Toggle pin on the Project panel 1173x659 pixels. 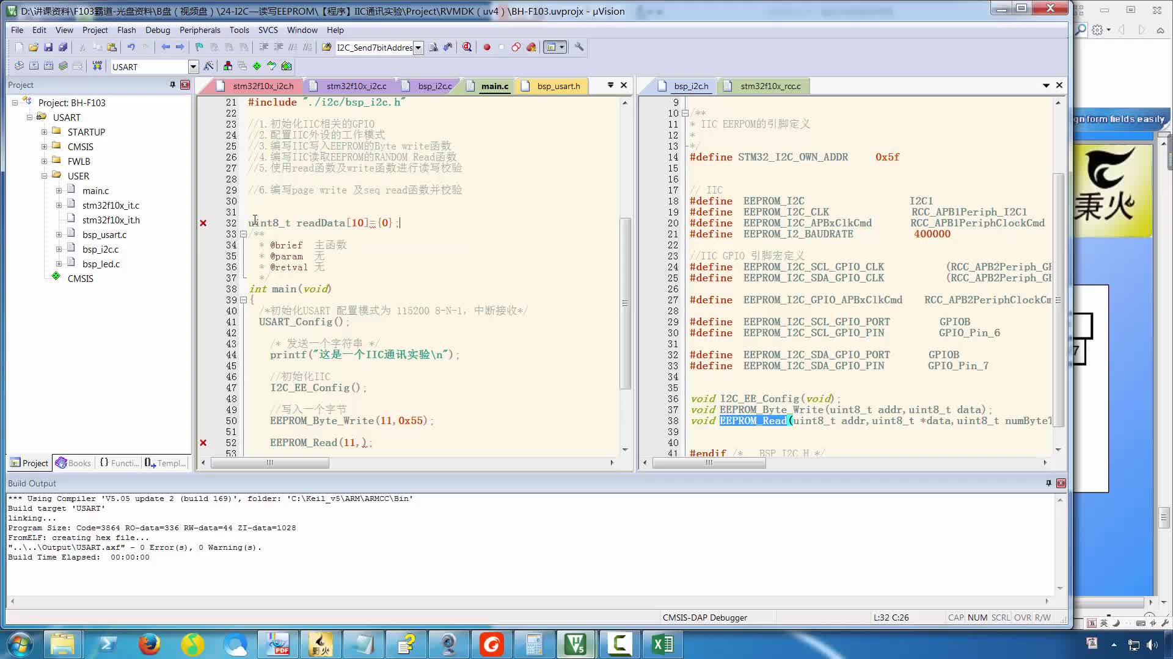point(173,85)
